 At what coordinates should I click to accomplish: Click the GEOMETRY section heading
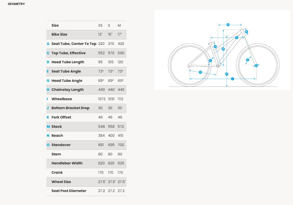tap(16, 4)
